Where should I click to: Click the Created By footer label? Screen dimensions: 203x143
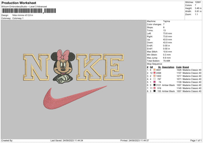pos(7,141)
